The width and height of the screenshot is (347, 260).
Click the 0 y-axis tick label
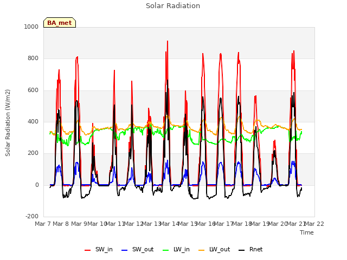tap(37, 185)
